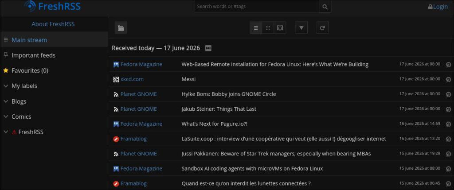Open LaSuite.coop interview article title
Screen dimensions: 454x190
pos(284,139)
